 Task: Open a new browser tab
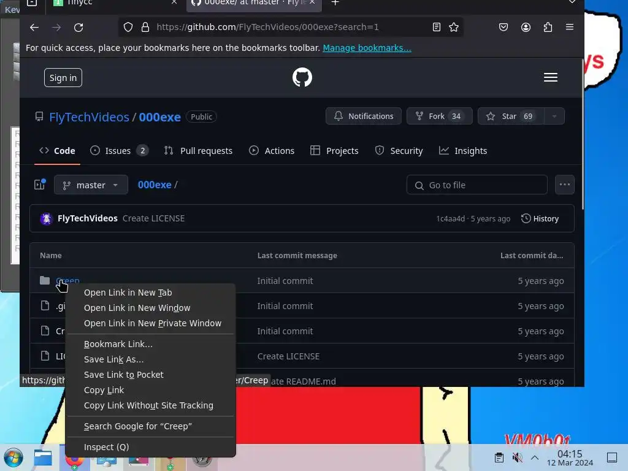click(x=335, y=3)
